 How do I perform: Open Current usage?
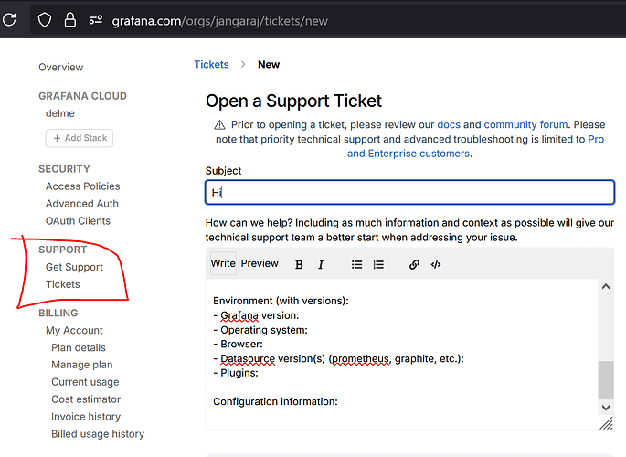[x=85, y=382]
